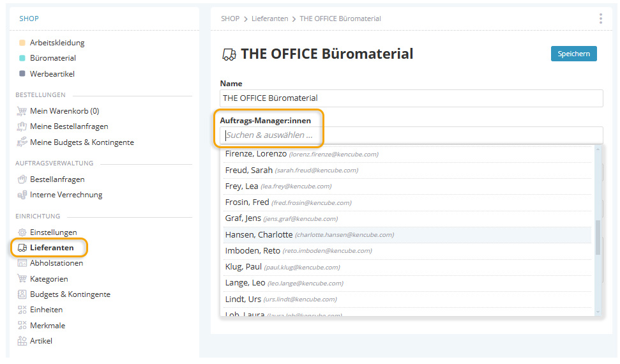Click the truck icon beside Lieferanten in sidebar
The height and width of the screenshot is (364, 620).
[x=22, y=248]
